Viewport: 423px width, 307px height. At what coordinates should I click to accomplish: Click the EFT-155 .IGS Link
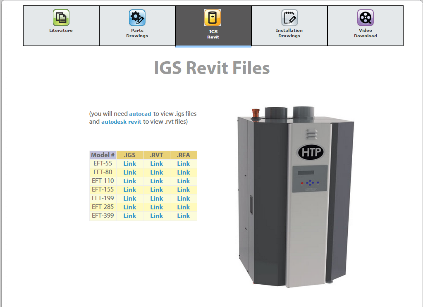[x=129, y=189]
